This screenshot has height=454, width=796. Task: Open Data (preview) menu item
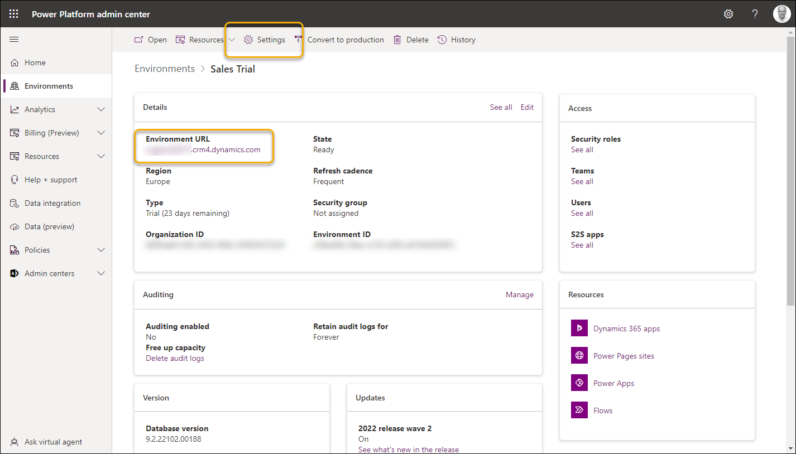click(56, 226)
